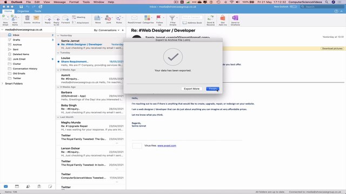Open email from Barbara about iOS/Android App

tap(91, 96)
